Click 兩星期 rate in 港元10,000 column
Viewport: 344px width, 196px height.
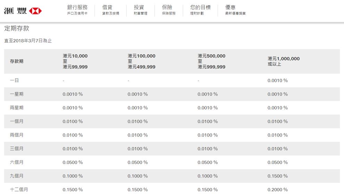73,108
